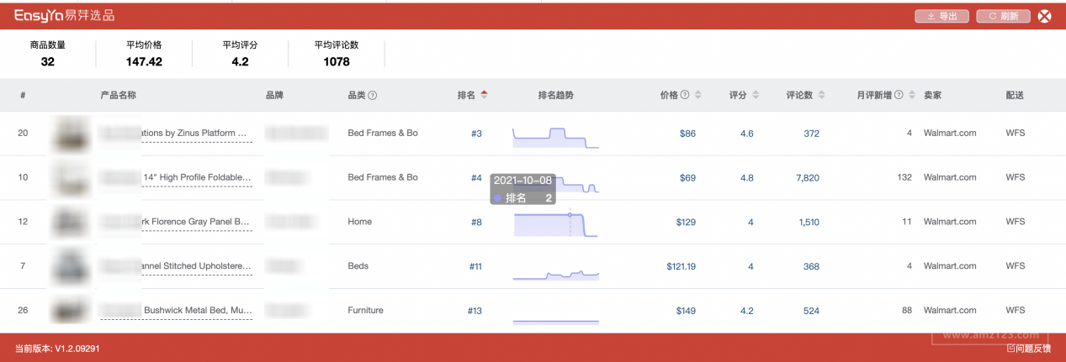Open the Bushwick Metal Bed product thumbnail

point(69,310)
